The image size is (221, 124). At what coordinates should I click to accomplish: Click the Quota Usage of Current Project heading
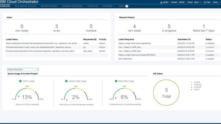[22, 74]
